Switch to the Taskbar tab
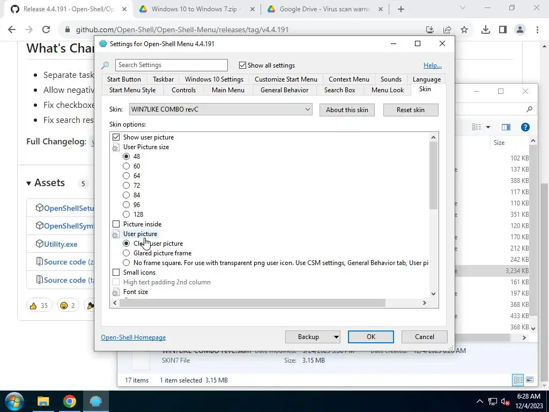Image resolution: width=549 pixels, height=412 pixels. pyautogui.click(x=163, y=79)
